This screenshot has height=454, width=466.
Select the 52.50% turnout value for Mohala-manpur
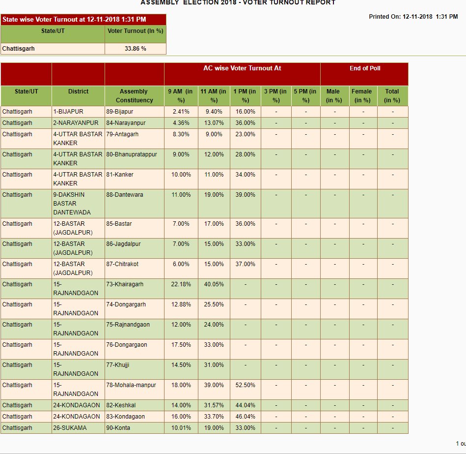[x=245, y=385]
